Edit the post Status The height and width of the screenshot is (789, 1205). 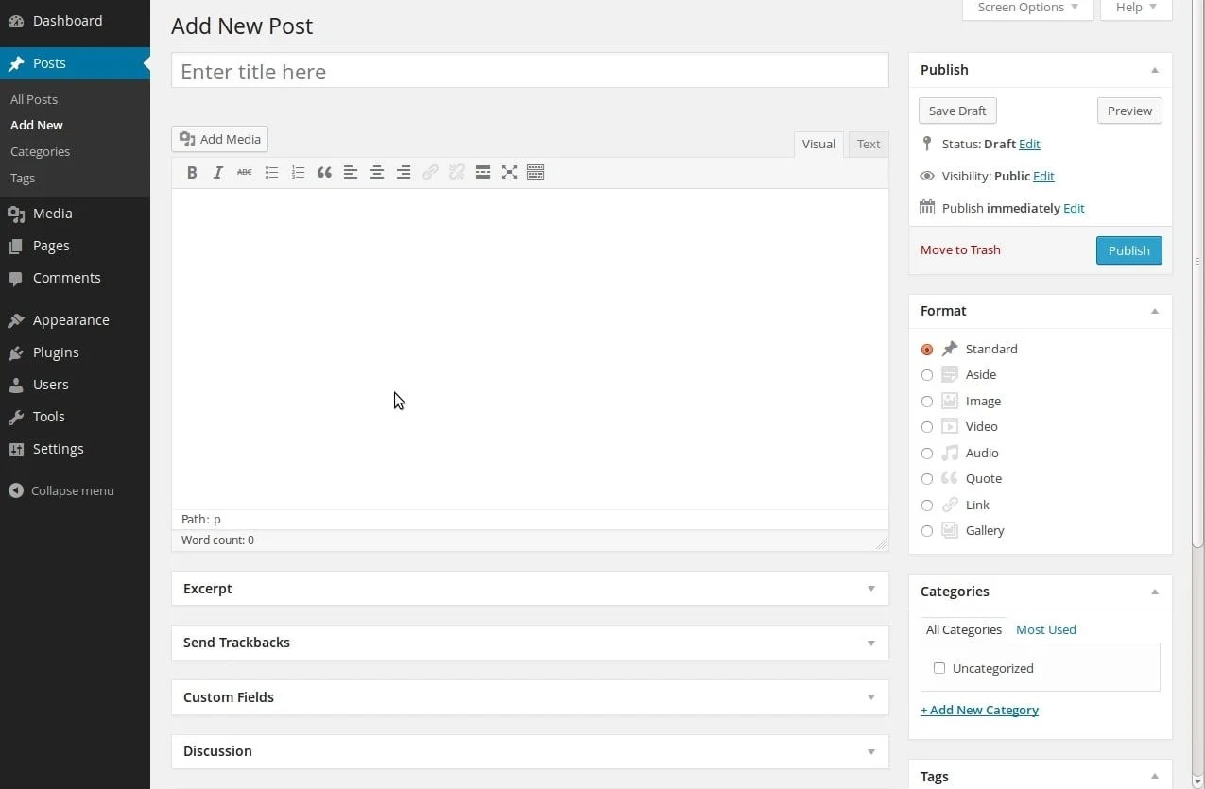(1029, 144)
